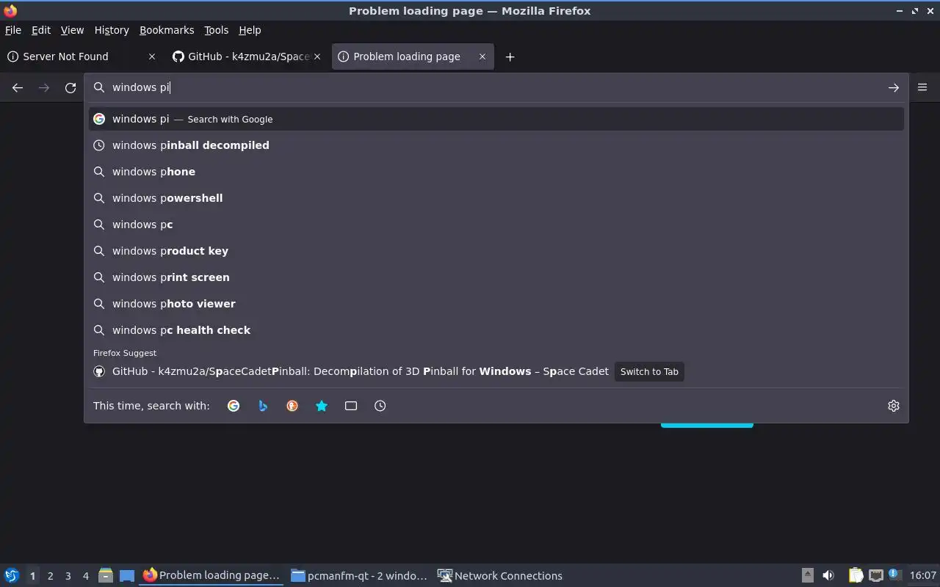Switch to virtual desktop 3
The width and height of the screenshot is (940, 587).
(68, 576)
